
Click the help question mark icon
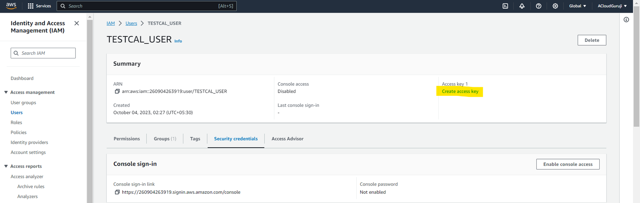(x=539, y=6)
